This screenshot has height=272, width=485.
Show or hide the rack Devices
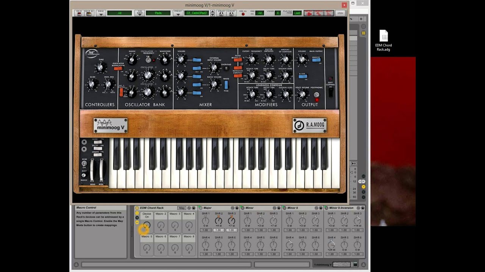[137, 223]
